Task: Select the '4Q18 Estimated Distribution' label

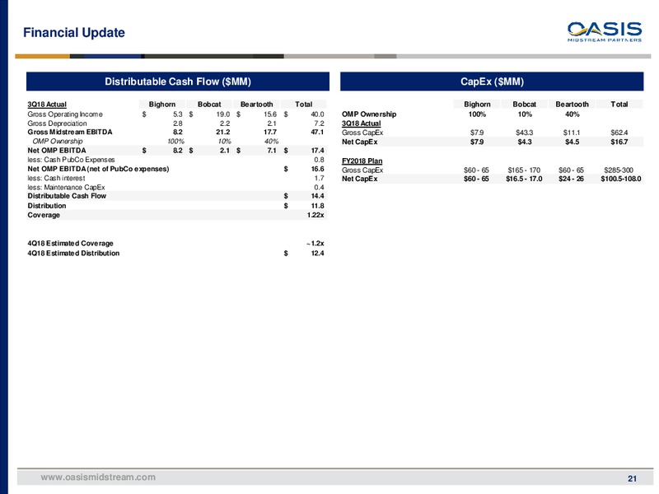Action: point(73,254)
